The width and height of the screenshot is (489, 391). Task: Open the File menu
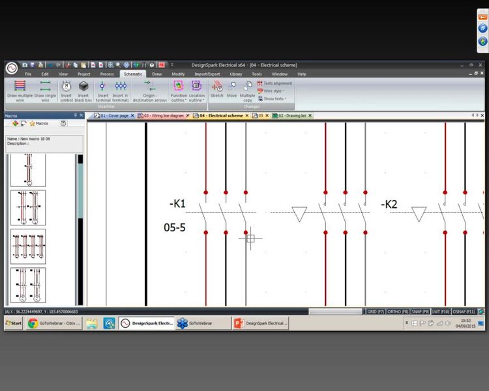coord(28,74)
